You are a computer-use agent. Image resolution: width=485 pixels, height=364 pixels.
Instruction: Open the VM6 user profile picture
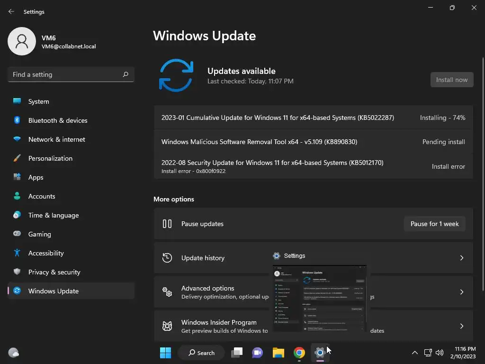coord(22,41)
